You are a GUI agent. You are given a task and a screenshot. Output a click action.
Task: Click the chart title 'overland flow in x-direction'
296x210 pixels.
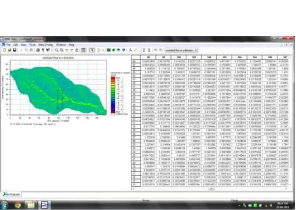58,58
